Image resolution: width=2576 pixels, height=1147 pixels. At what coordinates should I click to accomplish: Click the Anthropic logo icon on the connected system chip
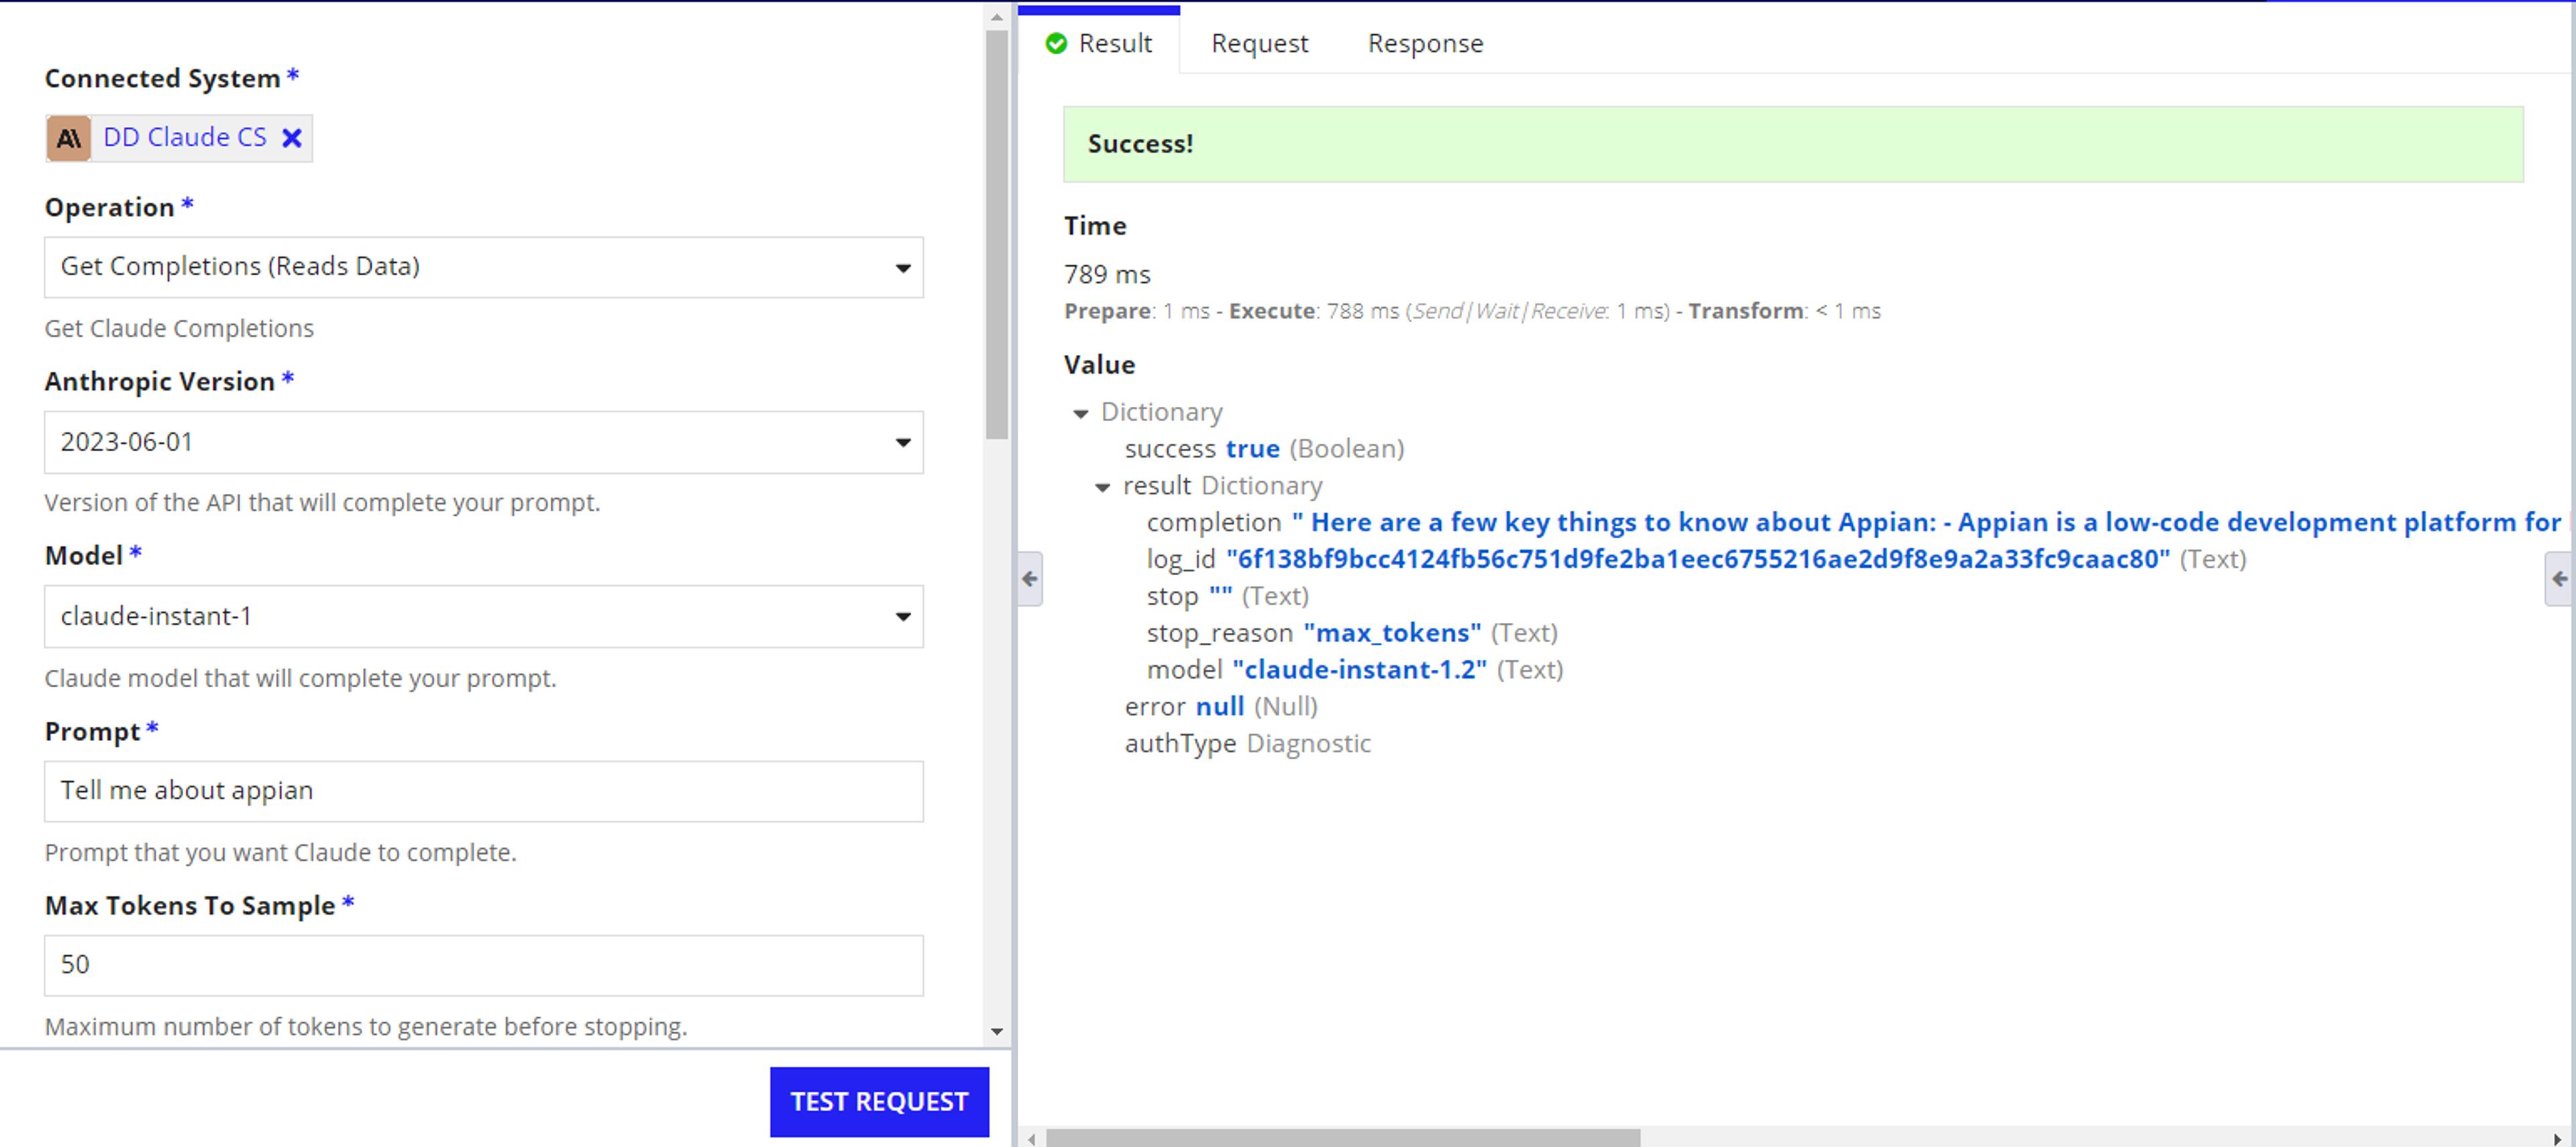coord(69,138)
